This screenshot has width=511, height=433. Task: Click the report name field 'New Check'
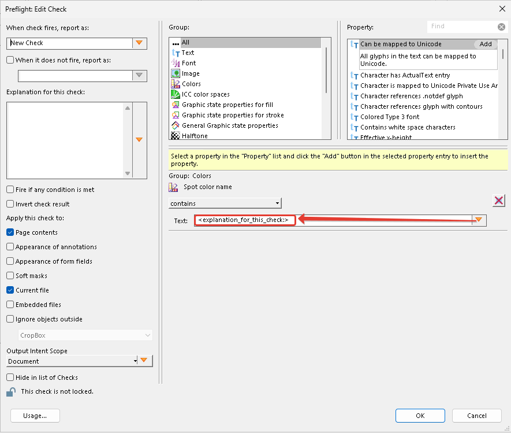click(x=70, y=43)
